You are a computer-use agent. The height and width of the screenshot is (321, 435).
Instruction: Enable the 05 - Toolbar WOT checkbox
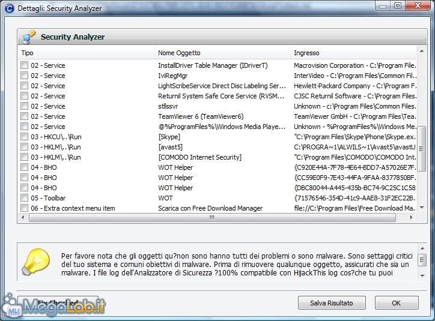point(25,198)
